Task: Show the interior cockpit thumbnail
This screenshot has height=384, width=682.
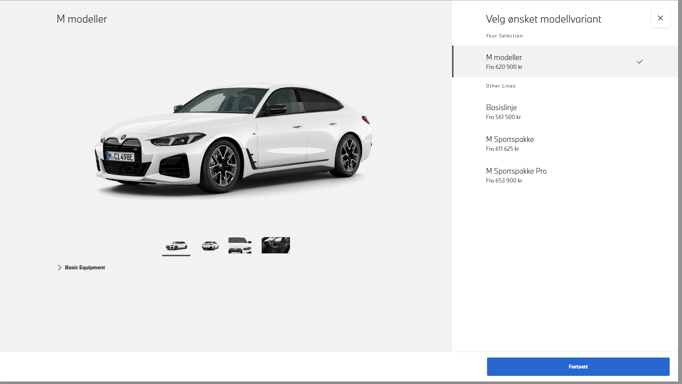Action: pos(276,245)
